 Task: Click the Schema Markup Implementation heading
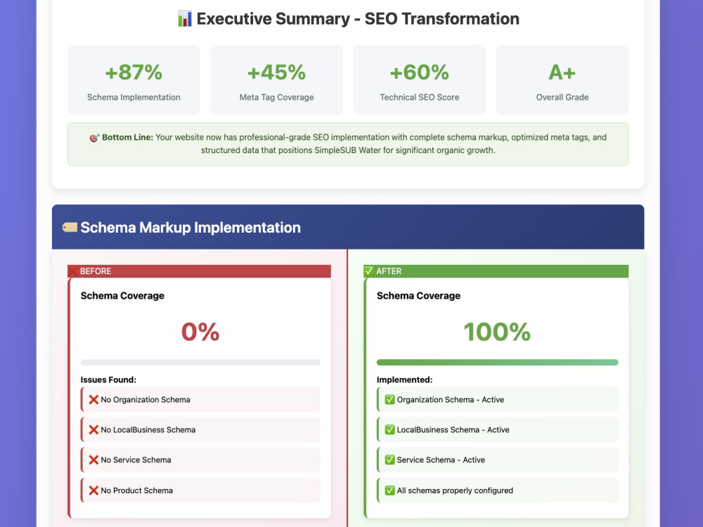(191, 228)
